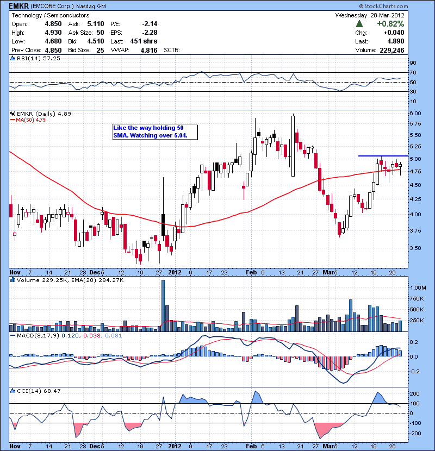Click the 1.00M volume axis label

418,287
